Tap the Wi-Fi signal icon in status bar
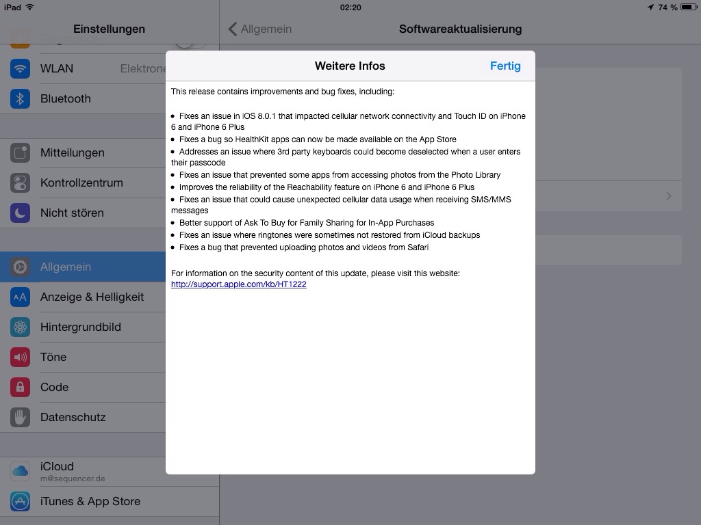Viewport: 701px width, 525px height. 30,7
